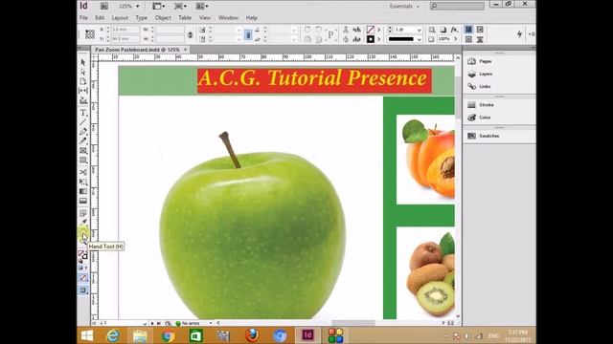Toggle Normal screen mode at toolbox bottom
The height and width of the screenshot is (344, 613).
(83, 290)
